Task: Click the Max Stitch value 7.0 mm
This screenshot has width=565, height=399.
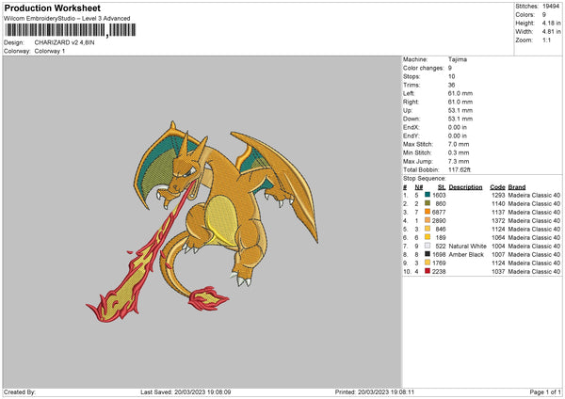Action: [459, 144]
